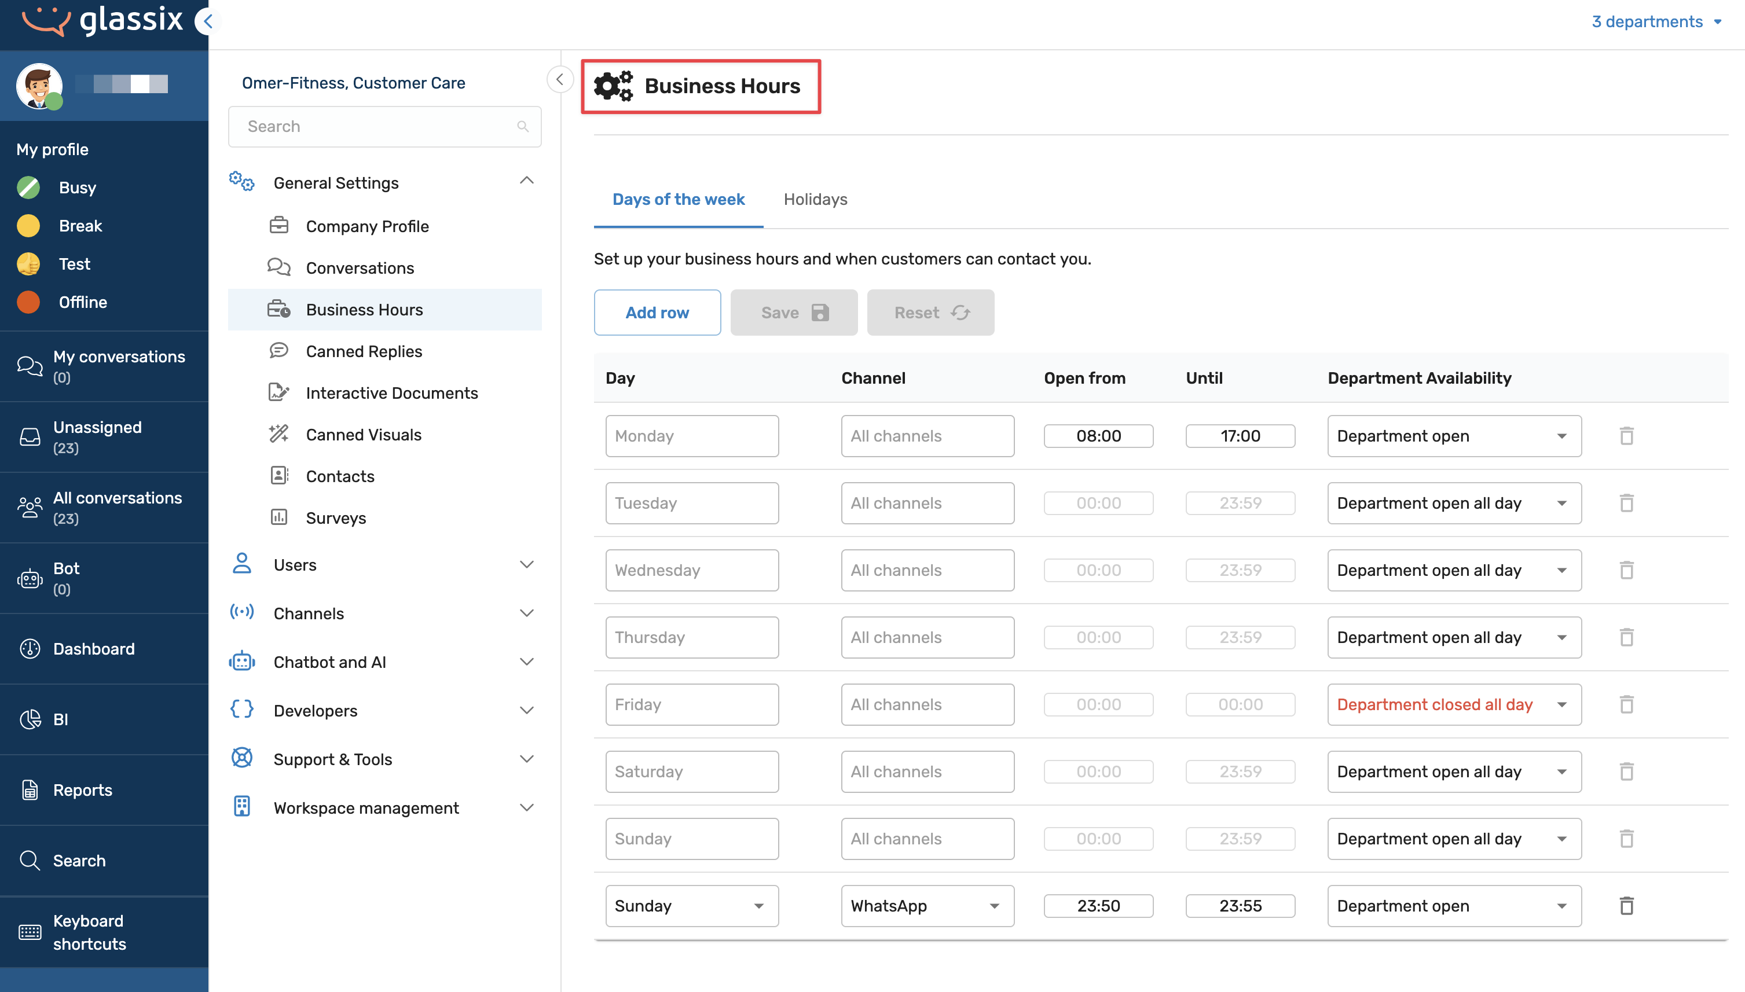Set profile status to Break

coord(80,226)
